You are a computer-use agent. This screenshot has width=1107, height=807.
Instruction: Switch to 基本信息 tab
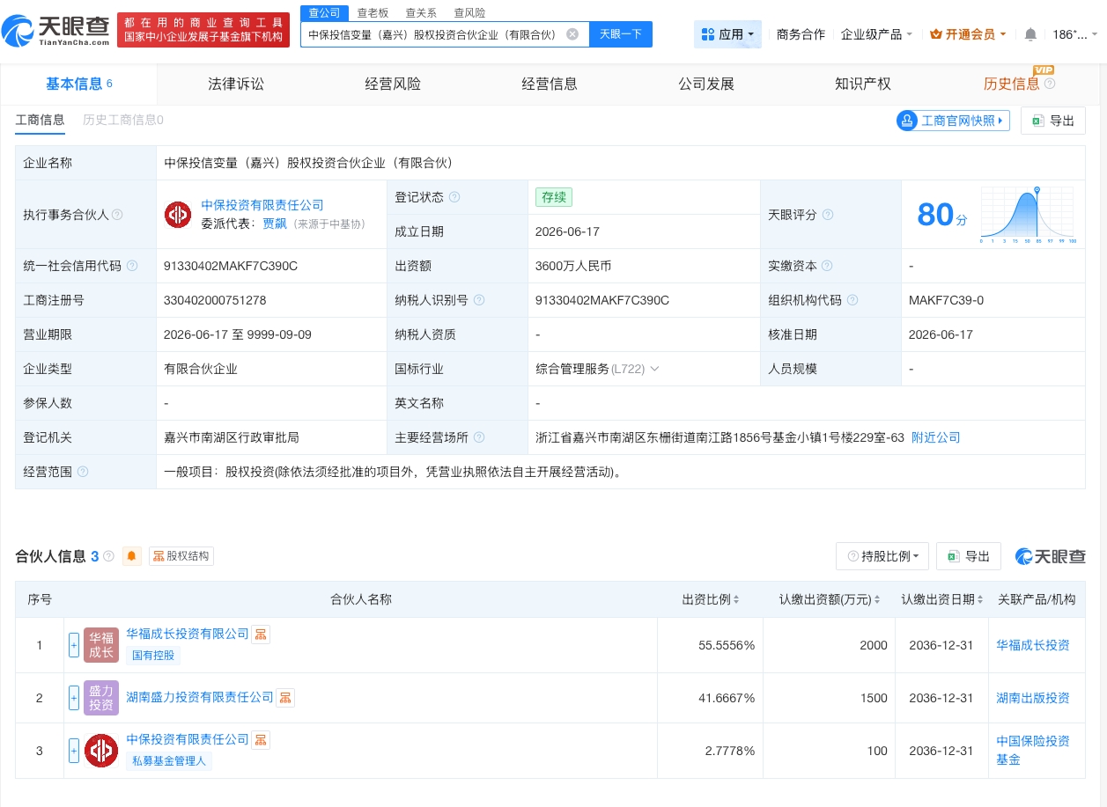click(79, 84)
